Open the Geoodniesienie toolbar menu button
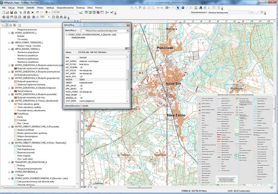This screenshot has width=278, height=194. pyautogui.click(x=200, y=12)
